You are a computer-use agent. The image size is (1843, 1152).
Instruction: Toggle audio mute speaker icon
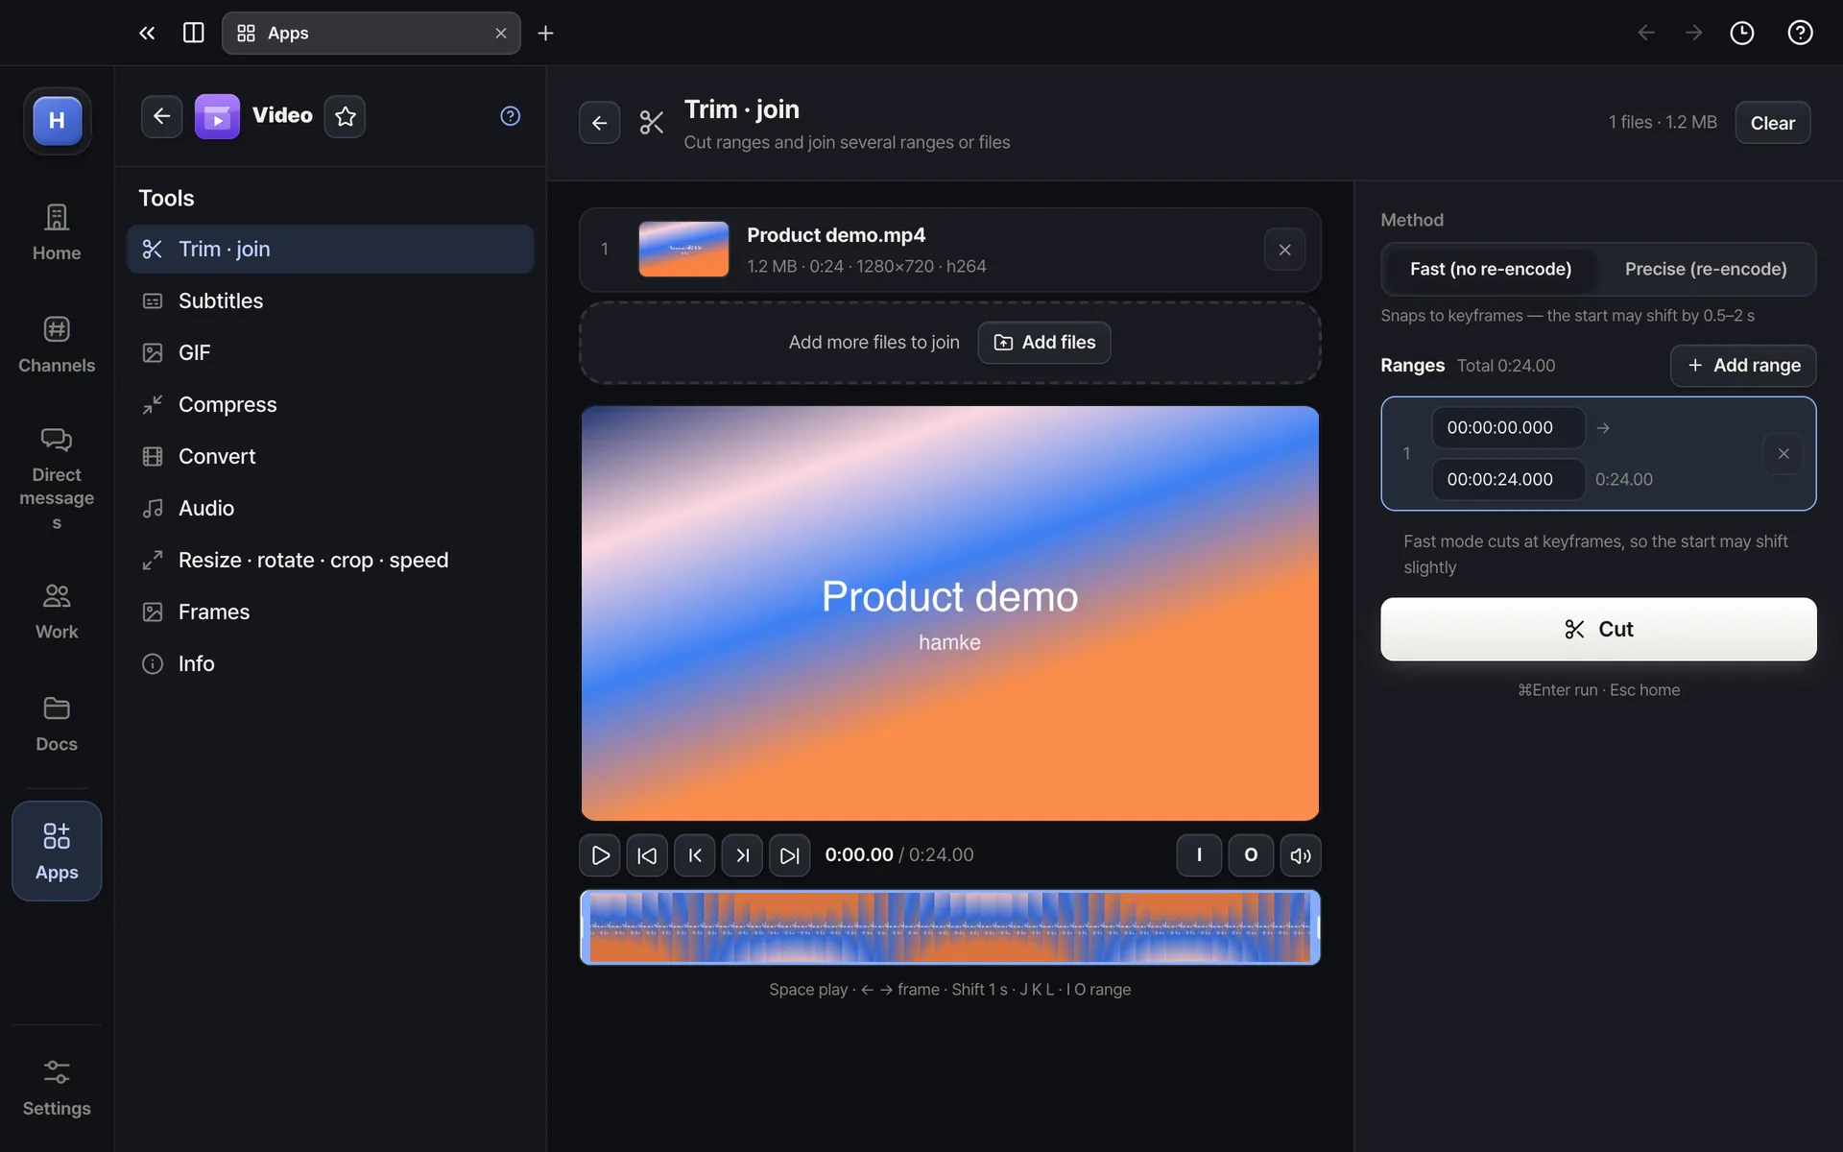(x=1301, y=855)
